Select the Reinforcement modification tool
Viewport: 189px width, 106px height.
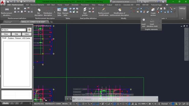point(104,12)
